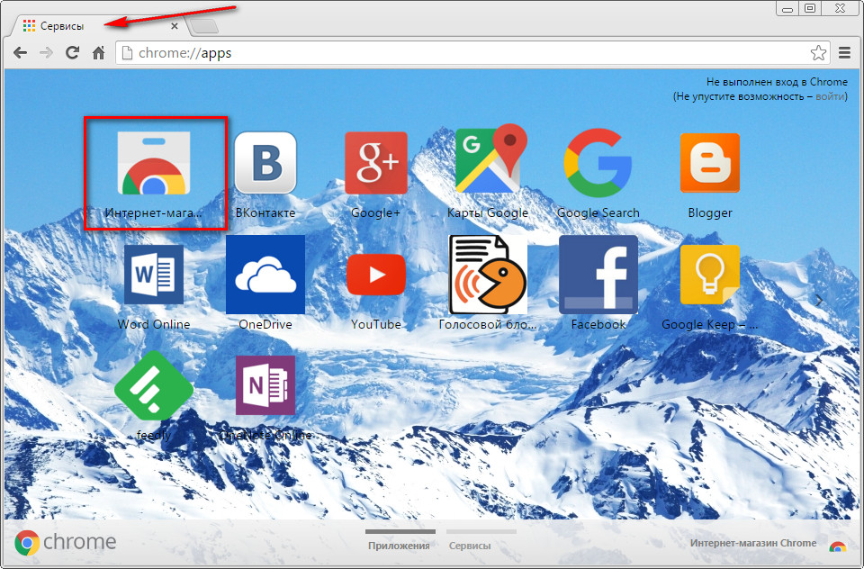Show next apps page with right chevron

coord(819,300)
